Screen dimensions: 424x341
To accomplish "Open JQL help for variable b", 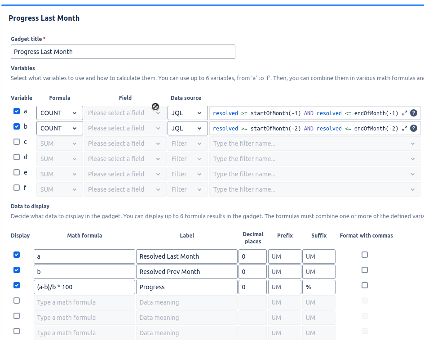I will [x=414, y=128].
